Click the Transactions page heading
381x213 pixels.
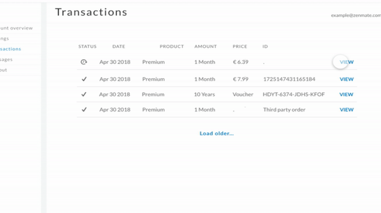(x=91, y=12)
